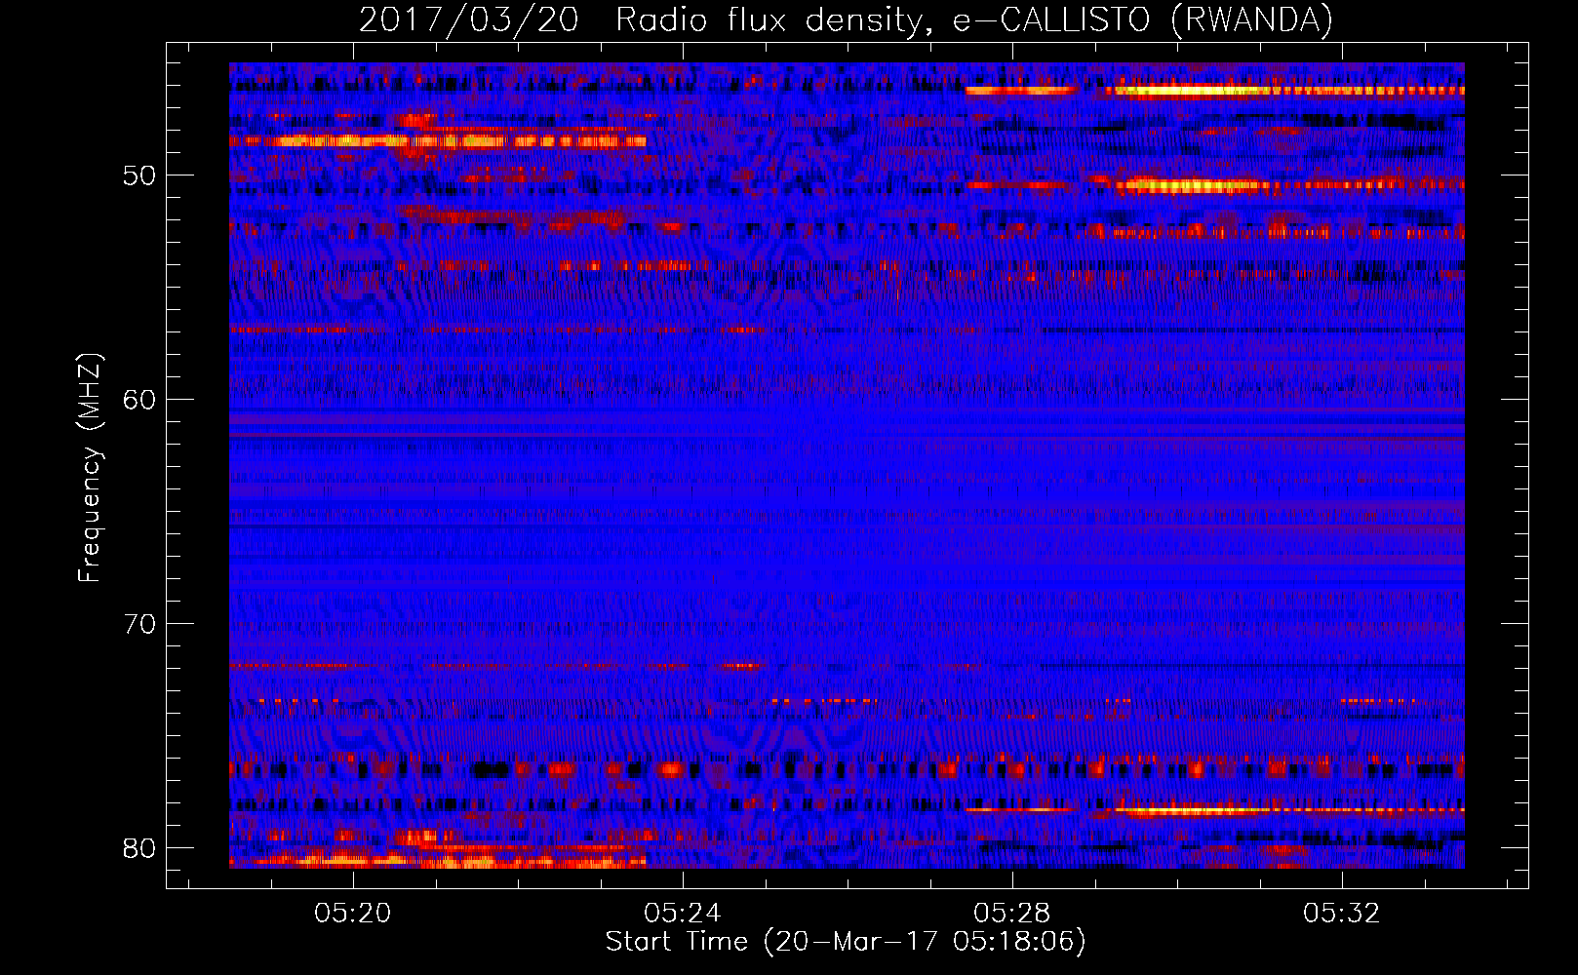Click the "Start Time (20-Mar-17 05:18:06)" axis label
The height and width of the screenshot is (975, 1578).
point(846,942)
